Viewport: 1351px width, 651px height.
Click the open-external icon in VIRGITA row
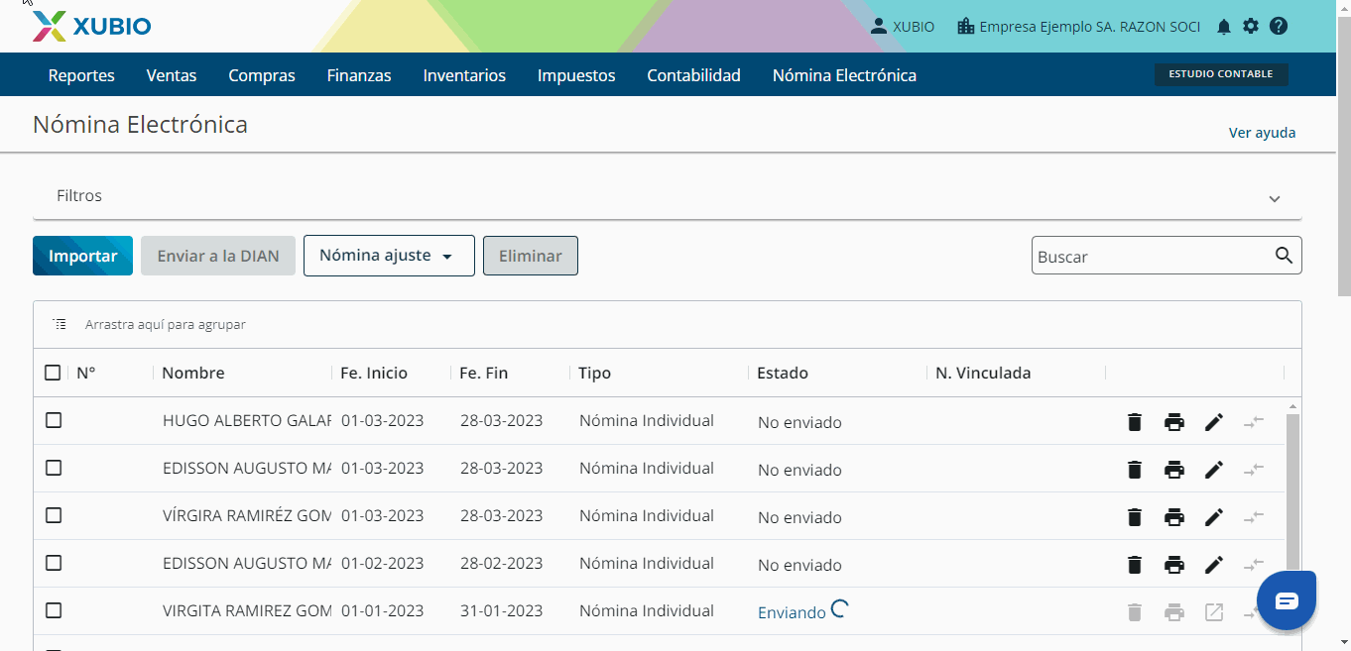pos(1214,612)
